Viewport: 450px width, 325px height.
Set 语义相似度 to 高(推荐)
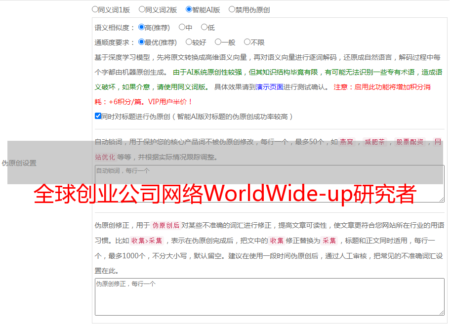(141, 27)
